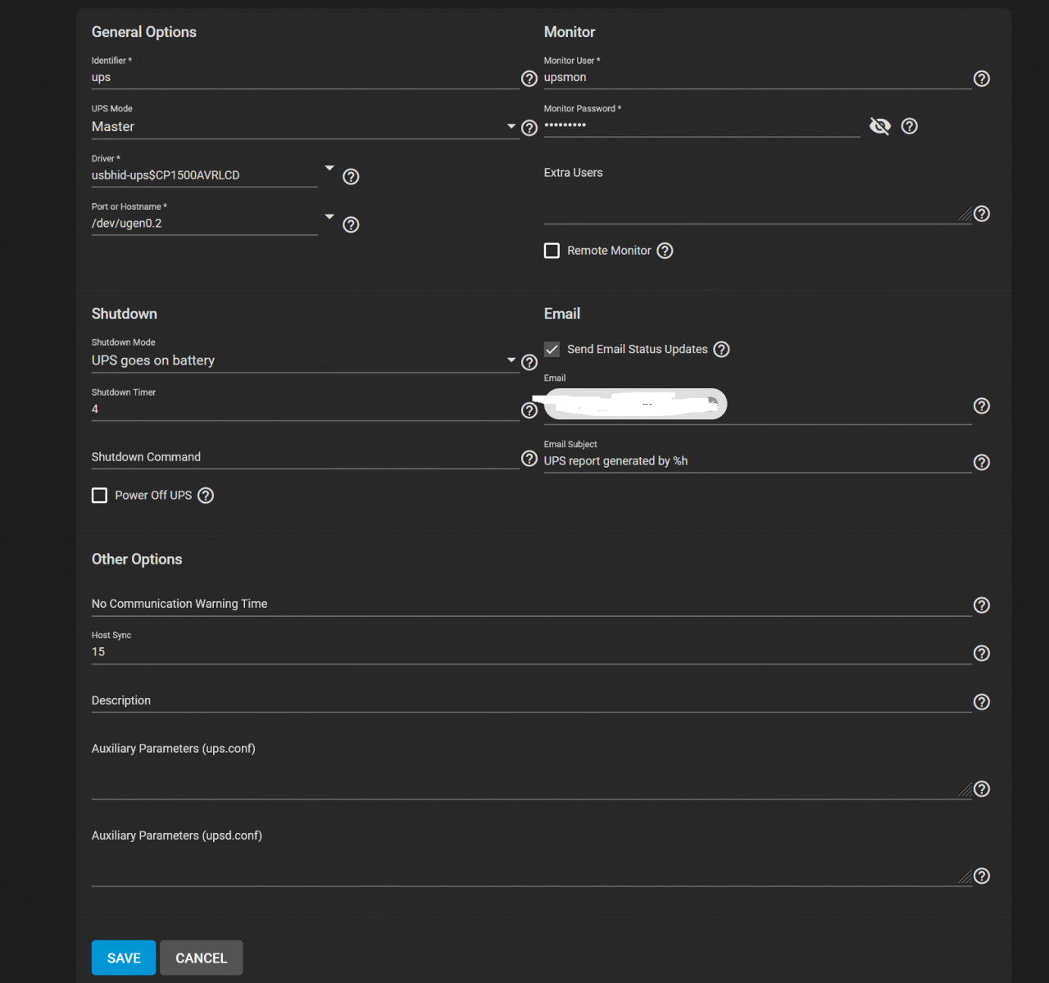
Task: Uncheck Send Email Status Updates
Action: coord(552,349)
